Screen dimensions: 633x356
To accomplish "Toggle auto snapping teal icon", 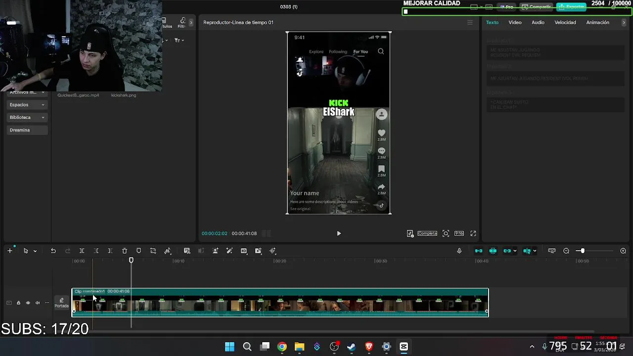I will (493, 251).
